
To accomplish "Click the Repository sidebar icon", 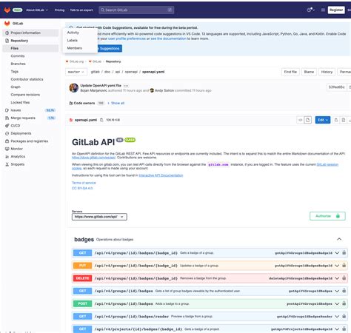I will (x=7, y=41).
